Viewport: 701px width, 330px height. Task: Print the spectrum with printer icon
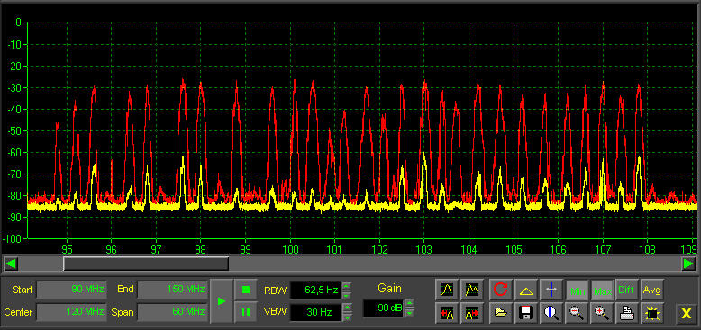627,314
